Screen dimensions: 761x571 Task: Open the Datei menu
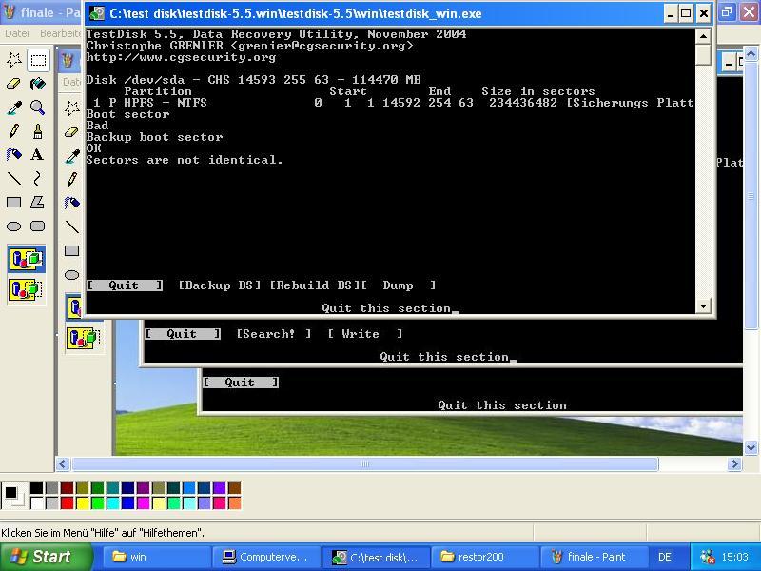[17, 33]
